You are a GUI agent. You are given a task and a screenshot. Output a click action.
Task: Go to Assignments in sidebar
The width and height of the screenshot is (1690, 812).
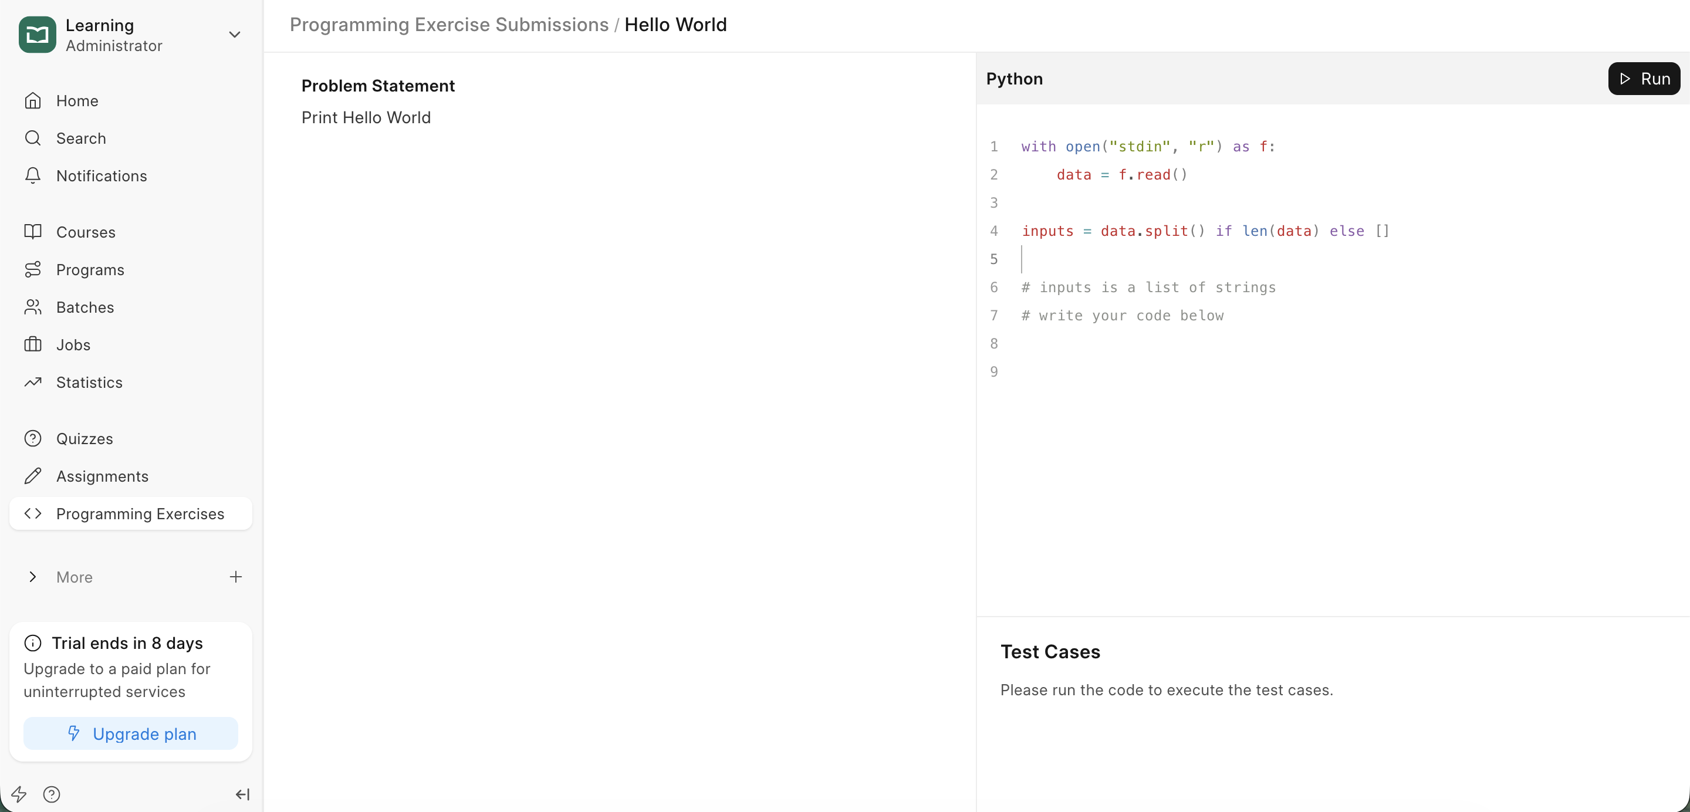point(102,476)
